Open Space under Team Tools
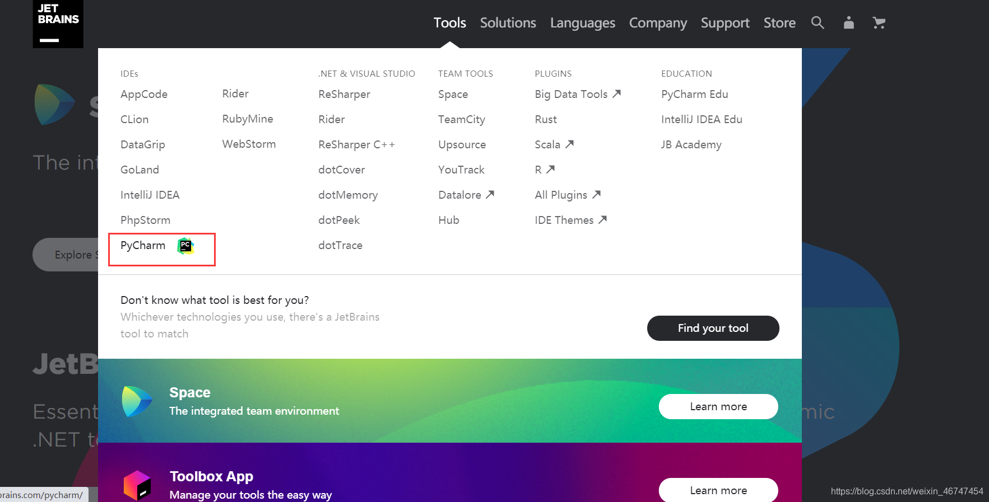This screenshot has width=989, height=502. pos(453,95)
